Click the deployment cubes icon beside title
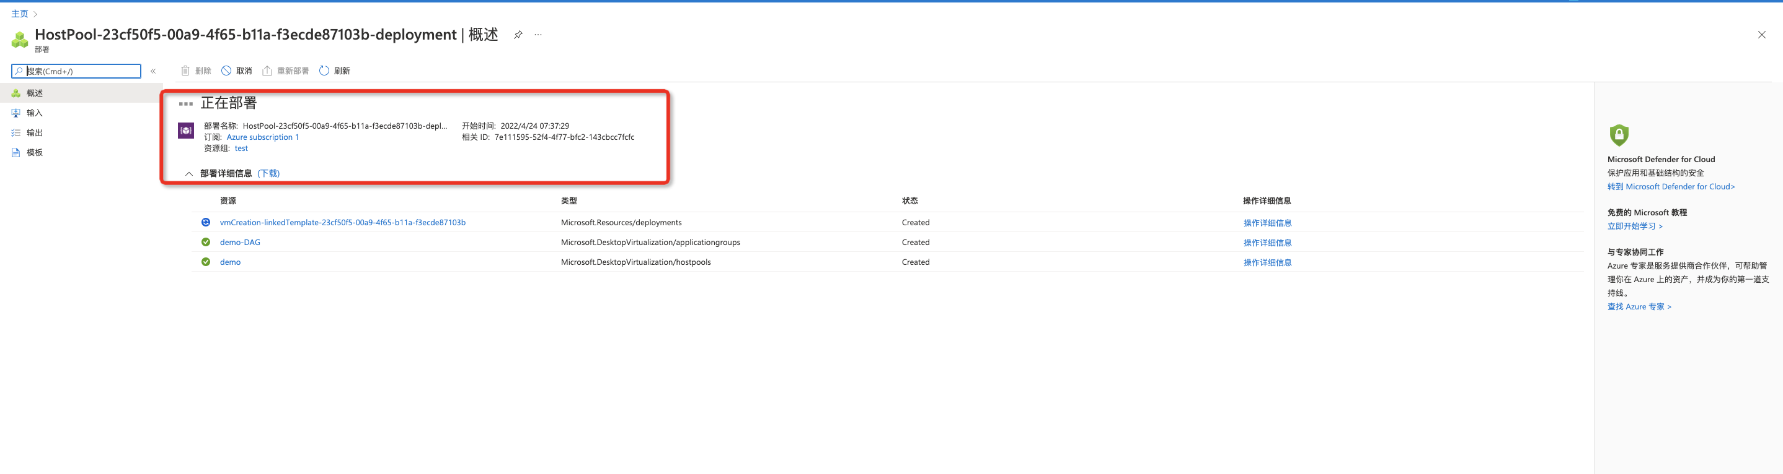This screenshot has height=474, width=1783. click(x=19, y=40)
